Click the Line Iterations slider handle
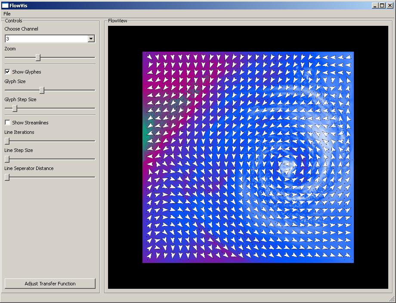 pos(7,141)
